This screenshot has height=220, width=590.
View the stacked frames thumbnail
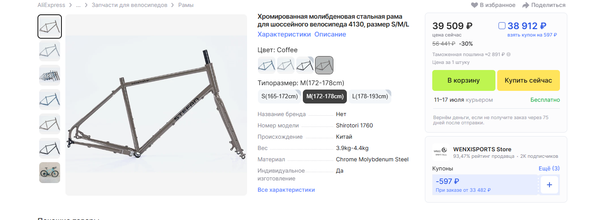(50, 75)
